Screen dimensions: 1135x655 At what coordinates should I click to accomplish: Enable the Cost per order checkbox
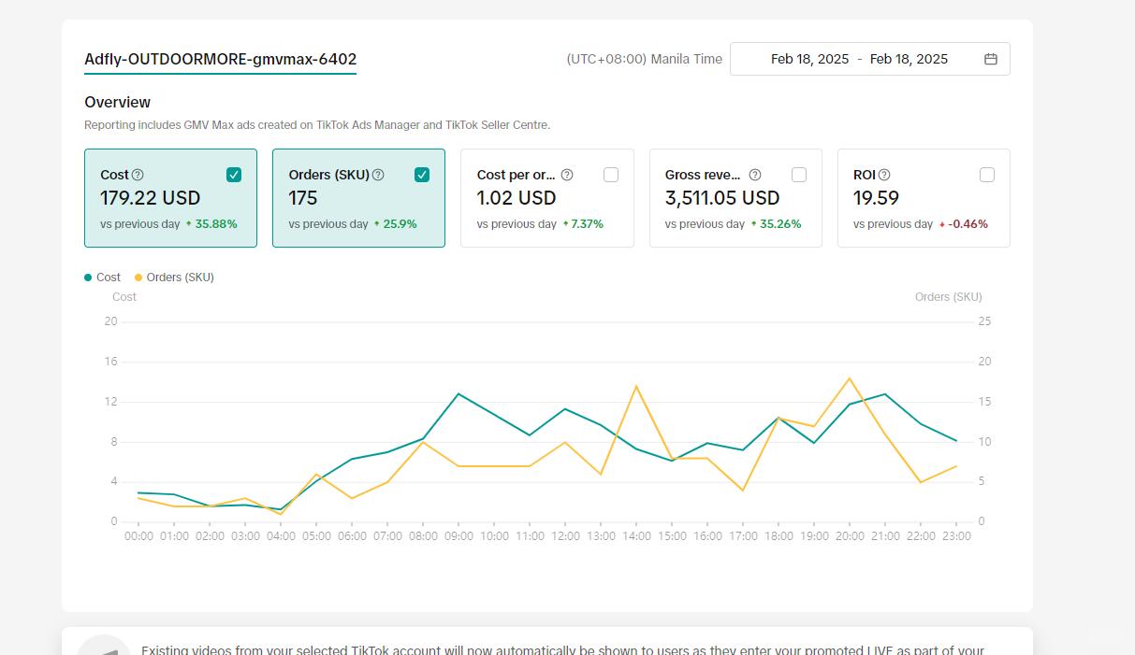[x=611, y=175]
